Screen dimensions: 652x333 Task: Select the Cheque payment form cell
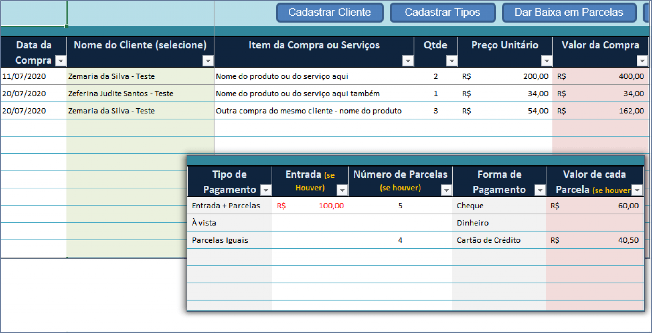(x=470, y=205)
